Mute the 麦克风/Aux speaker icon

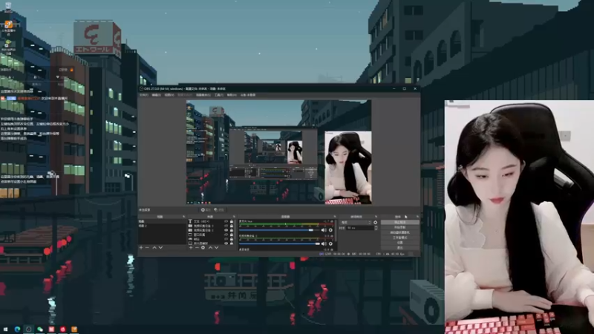click(x=324, y=230)
